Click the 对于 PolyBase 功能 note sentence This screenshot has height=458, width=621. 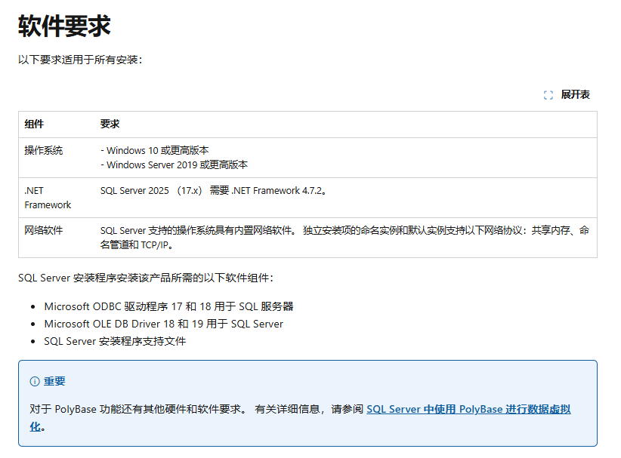(x=137, y=409)
